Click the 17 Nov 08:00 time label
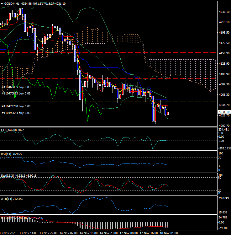This screenshot has width=231, height=236. (x=129, y=233)
